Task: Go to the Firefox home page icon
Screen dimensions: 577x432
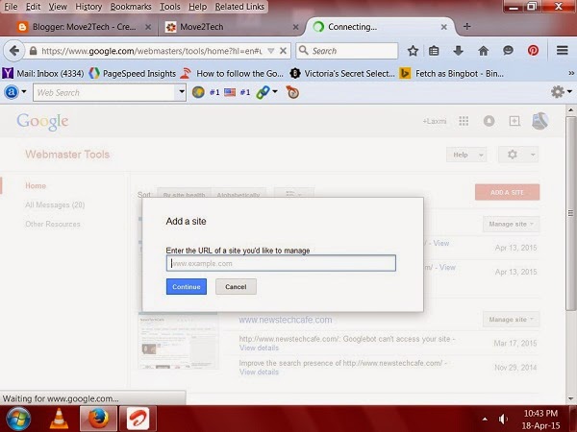Action: [483, 51]
